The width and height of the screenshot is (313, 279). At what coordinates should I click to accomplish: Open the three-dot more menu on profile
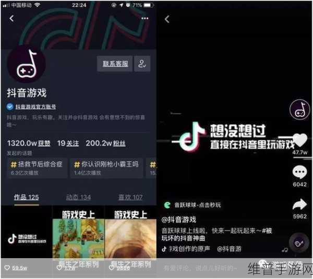point(145,18)
